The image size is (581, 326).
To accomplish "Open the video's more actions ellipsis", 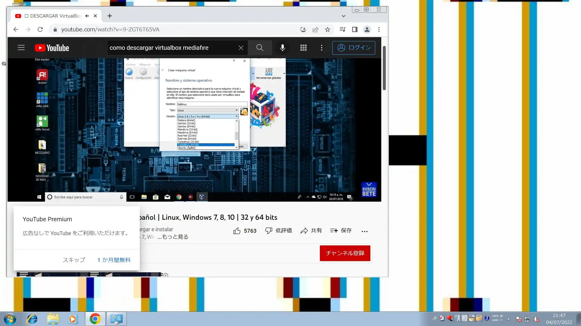I will tap(364, 231).
